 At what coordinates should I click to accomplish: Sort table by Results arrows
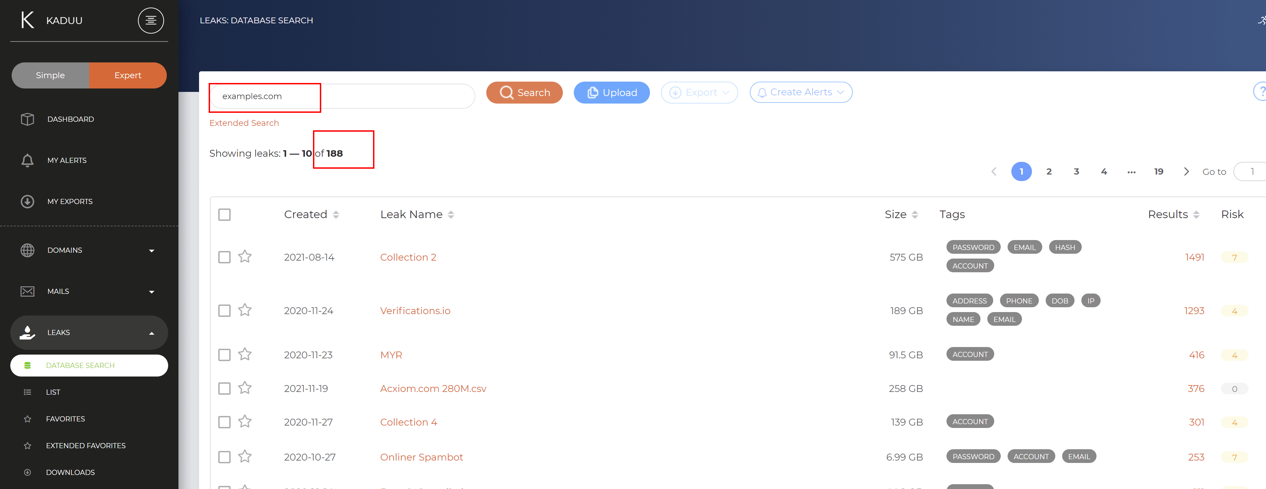pyautogui.click(x=1196, y=215)
